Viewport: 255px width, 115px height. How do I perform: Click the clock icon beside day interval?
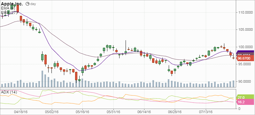tap(27, 4)
